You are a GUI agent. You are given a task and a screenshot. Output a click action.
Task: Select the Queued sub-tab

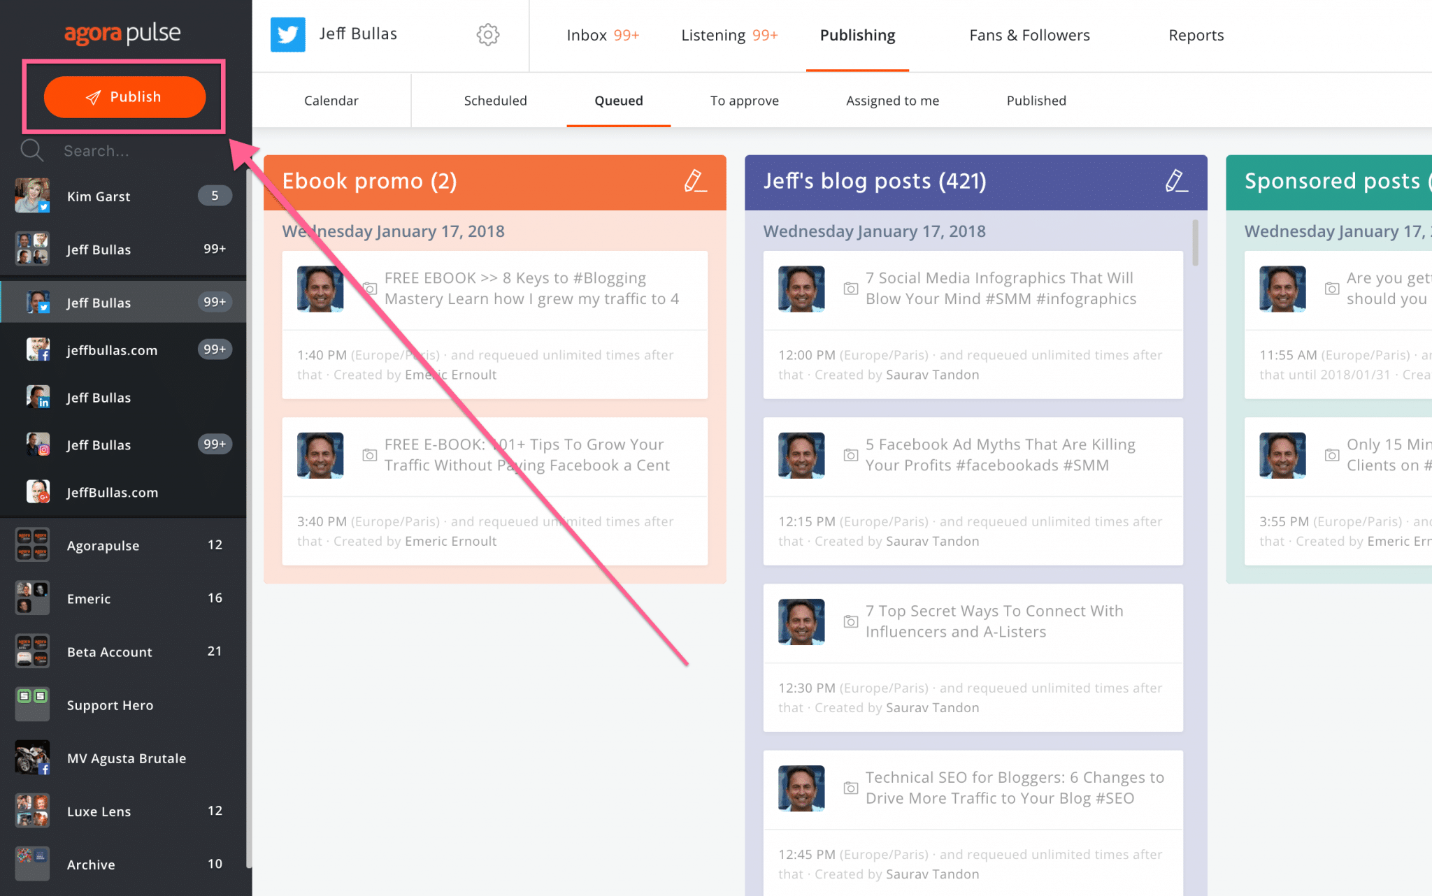point(618,101)
